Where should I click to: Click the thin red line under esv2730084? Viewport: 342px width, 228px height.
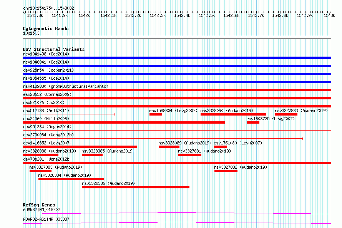pyautogui.click(x=163, y=139)
